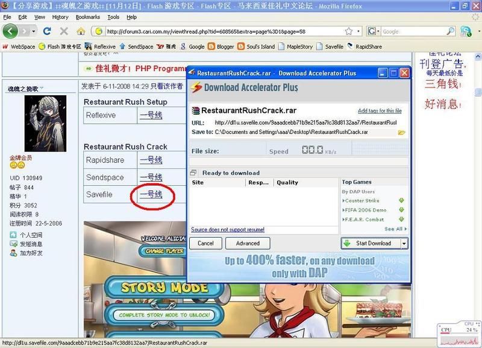
Task: Click the bookmark star in address bar
Action: [x=348, y=31]
